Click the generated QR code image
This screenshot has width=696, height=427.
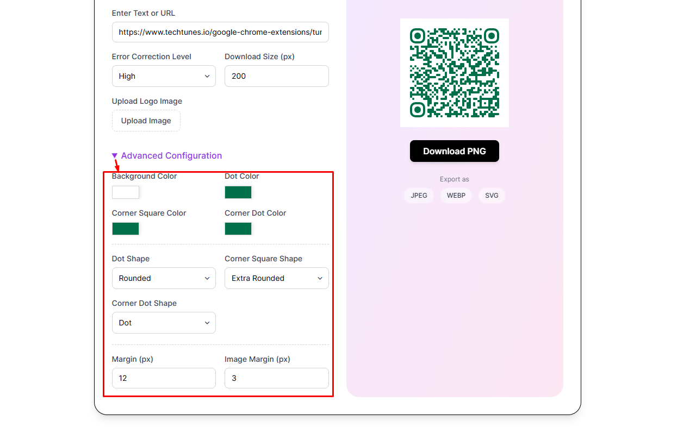coord(455,73)
